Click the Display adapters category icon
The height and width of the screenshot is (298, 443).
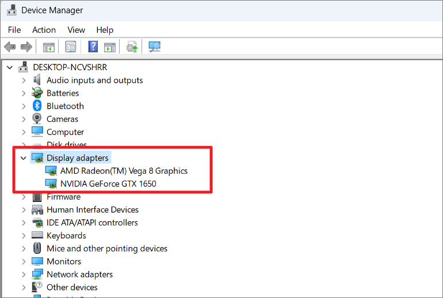pos(37,158)
